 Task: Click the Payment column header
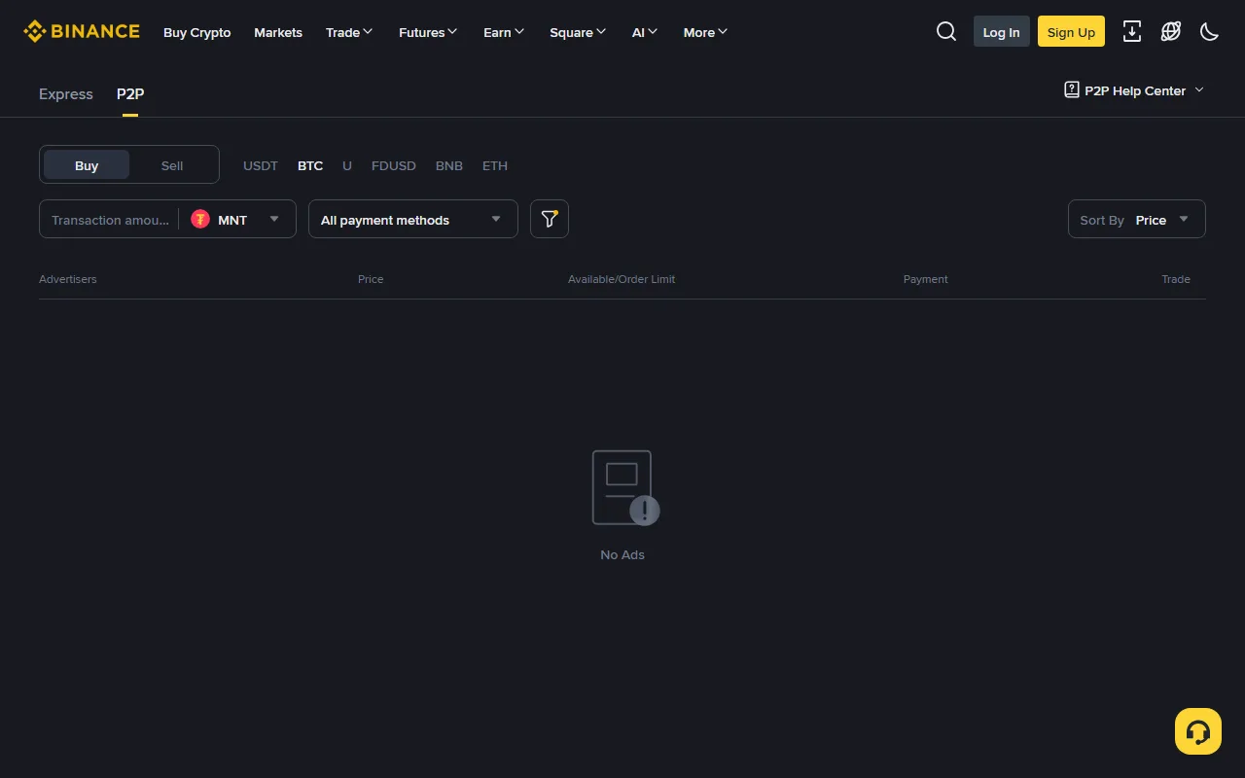[926, 279]
